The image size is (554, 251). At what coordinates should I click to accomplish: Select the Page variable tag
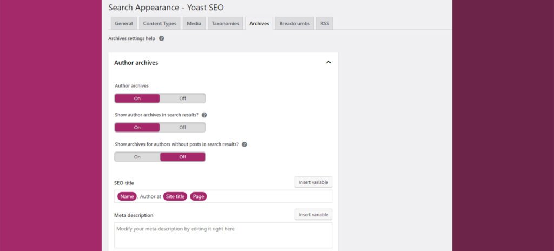199,196
